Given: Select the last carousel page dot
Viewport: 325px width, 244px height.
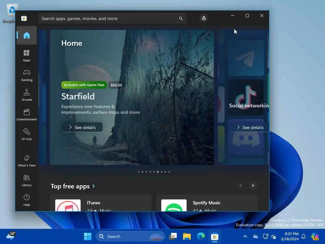Looking at the screenshot, I should coord(169,172).
